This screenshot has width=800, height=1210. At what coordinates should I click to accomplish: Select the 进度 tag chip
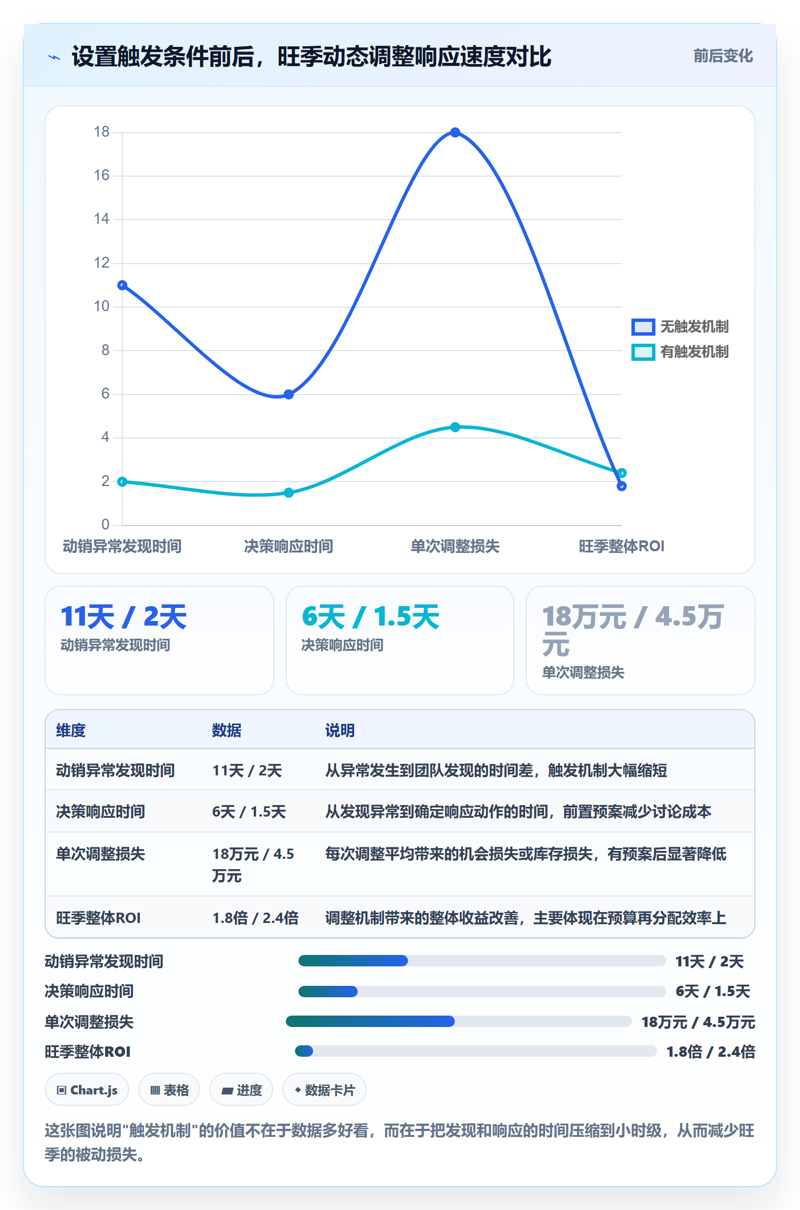241,1090
